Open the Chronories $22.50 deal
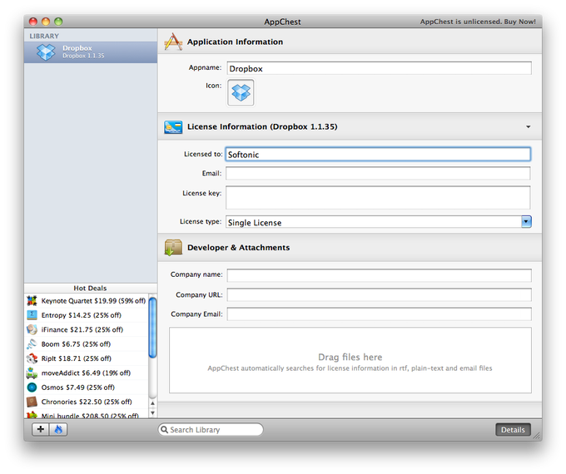566x474 pixels. (x=87, y=402)
